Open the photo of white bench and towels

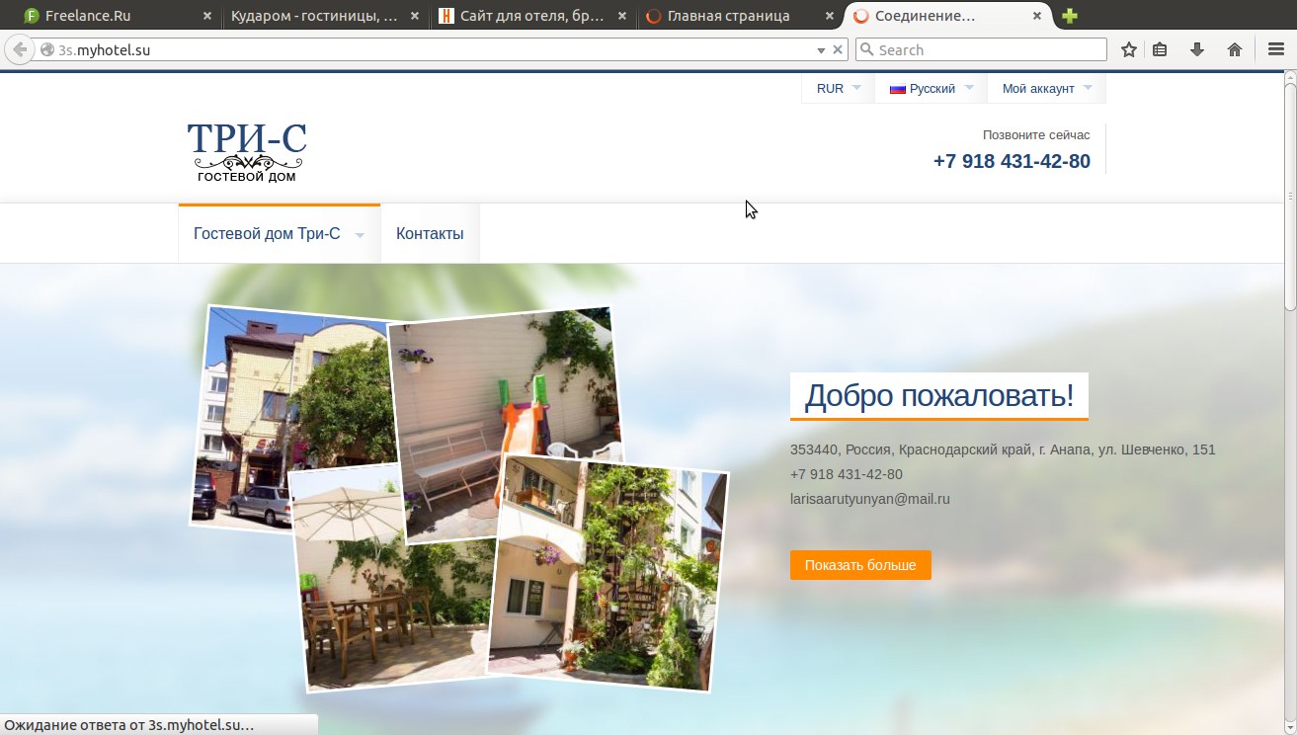505,423
